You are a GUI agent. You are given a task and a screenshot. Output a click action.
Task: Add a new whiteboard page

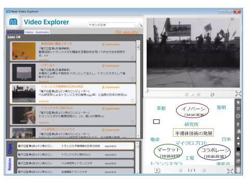tap(157, 170)
